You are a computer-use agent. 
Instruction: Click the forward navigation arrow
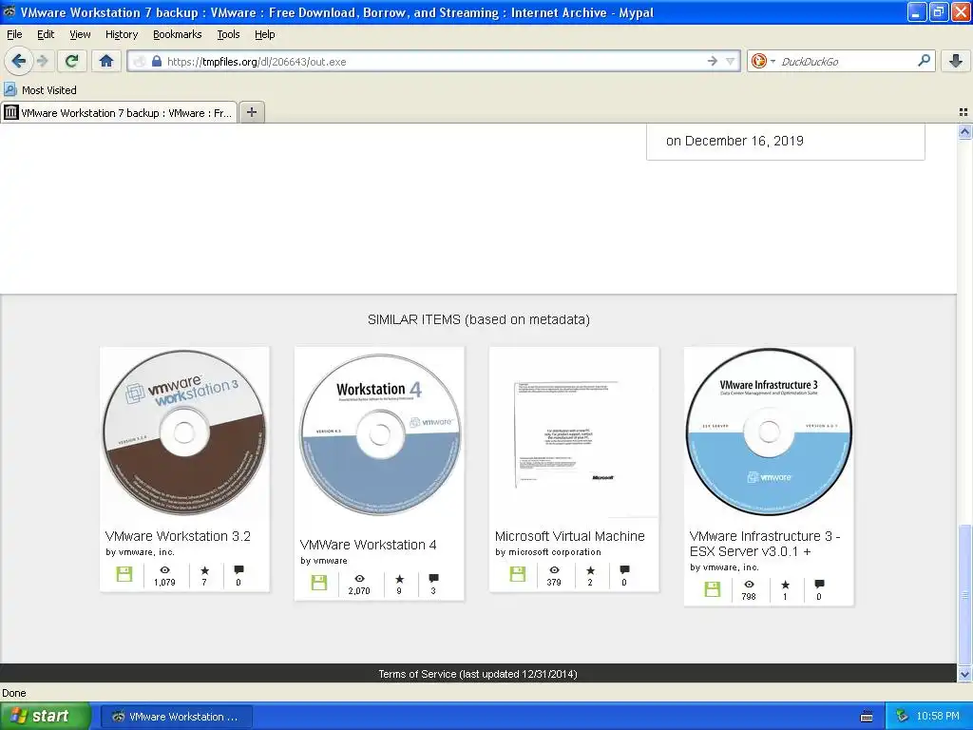click(x=42, y=61)
